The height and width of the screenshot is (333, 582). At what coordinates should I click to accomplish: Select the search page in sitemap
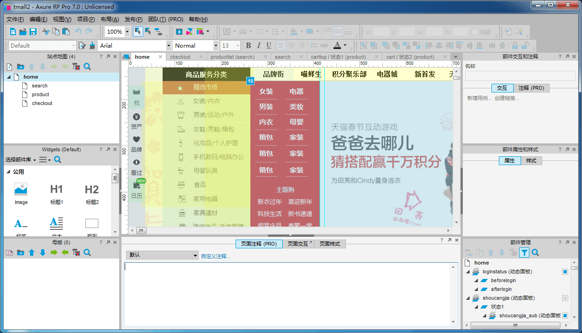[x=40, y=86]
